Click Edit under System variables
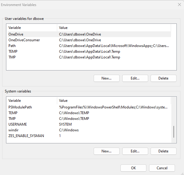The width and height of the screenshot is (184, 175). coord(135,151)
